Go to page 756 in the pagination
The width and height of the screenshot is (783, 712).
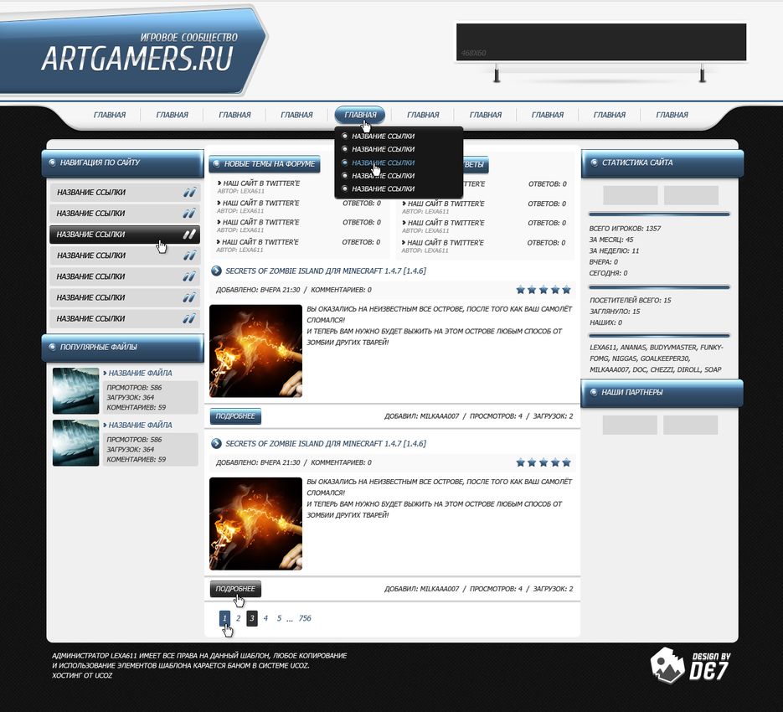click(305, 618)
